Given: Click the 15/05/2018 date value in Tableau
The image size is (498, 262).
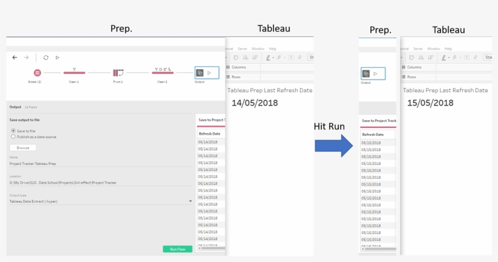Looking at the screenshot, I should [431, 102].
